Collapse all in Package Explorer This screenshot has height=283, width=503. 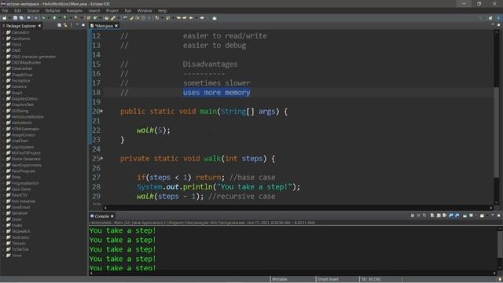tap(59, 25)
